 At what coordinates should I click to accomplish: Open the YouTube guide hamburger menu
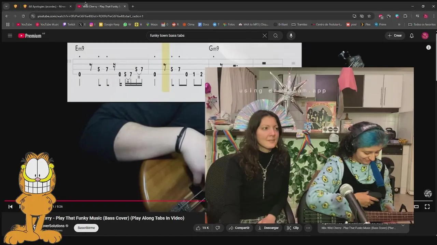pyautogui.click(x=10, y=35)
